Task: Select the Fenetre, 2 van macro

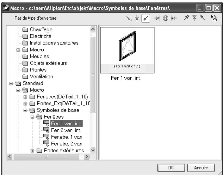Action: (63, 144)
